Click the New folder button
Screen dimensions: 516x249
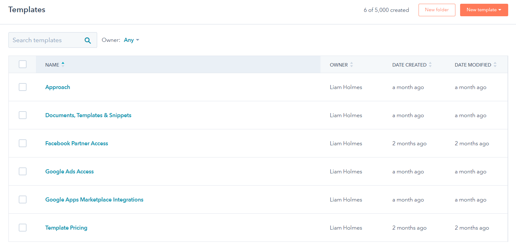click(437, 10)
